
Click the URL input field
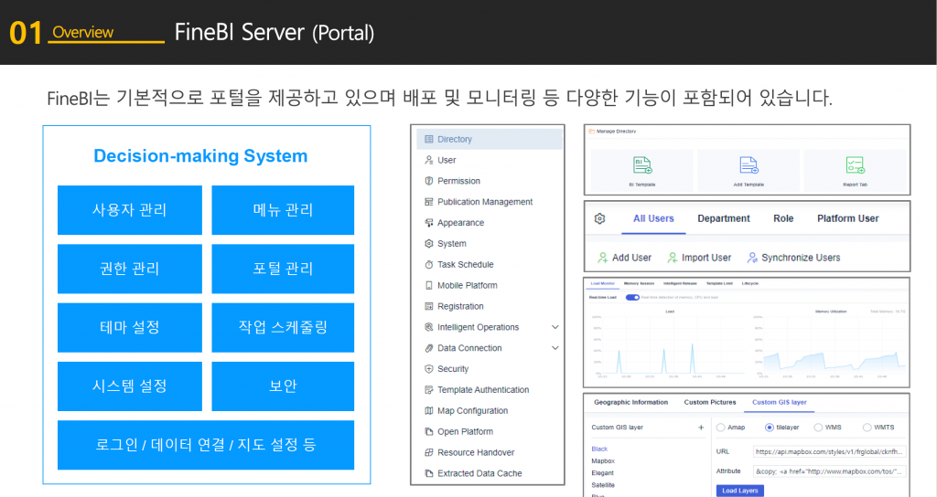click(829, 451)
